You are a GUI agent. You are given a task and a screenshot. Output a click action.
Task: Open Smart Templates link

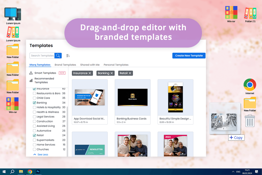(x=45, y=73)
